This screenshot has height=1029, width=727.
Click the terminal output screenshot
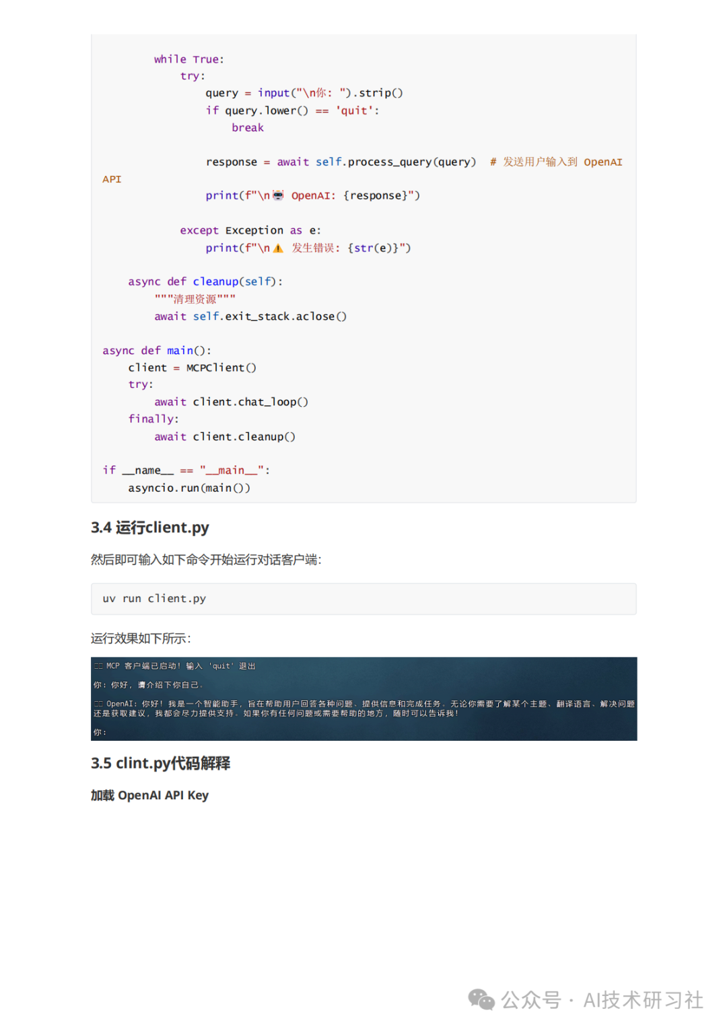coord(363,698)
